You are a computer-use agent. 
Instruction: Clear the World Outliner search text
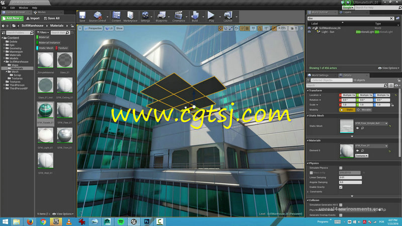(391, 19)
